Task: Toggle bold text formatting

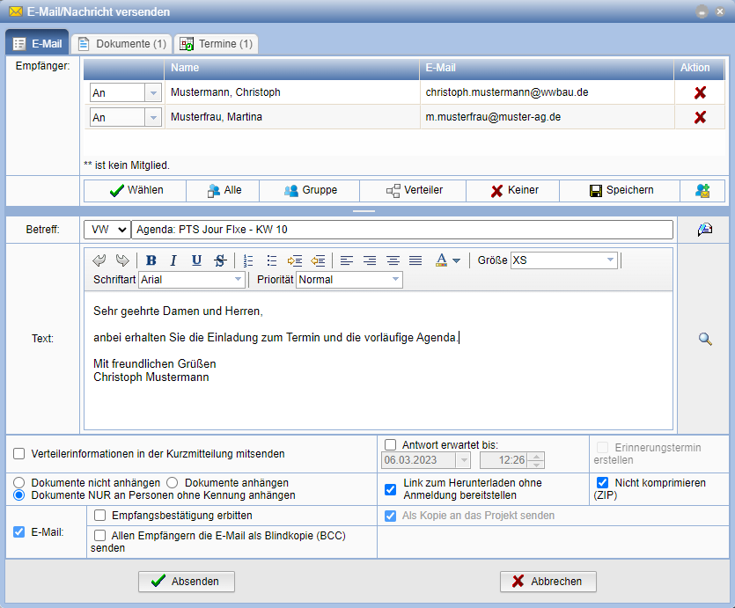Action: pyautogui.click(x=151, y=260)
